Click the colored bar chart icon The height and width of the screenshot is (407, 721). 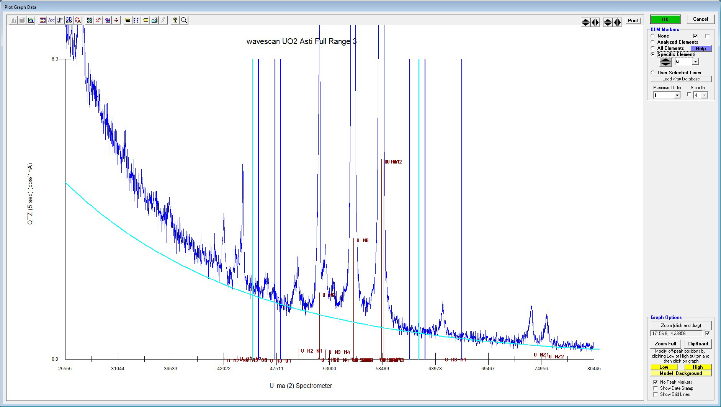(31, 20)
